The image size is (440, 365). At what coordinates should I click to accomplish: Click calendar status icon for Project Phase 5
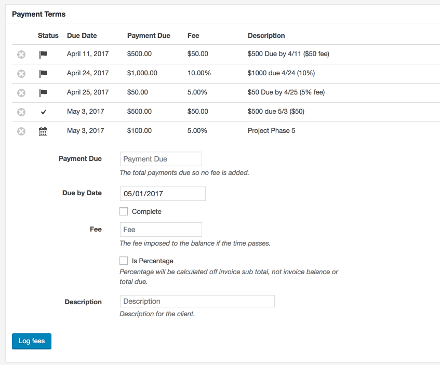[x=43, y=132]
